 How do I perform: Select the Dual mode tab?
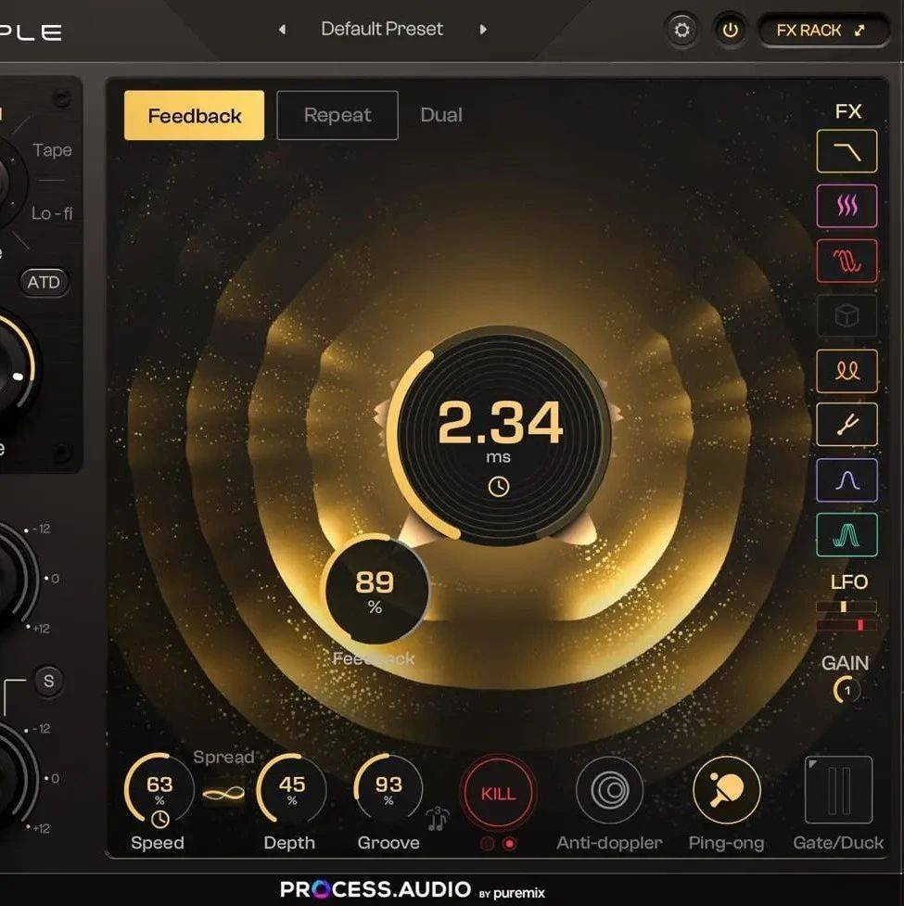[x=440, y=115]
